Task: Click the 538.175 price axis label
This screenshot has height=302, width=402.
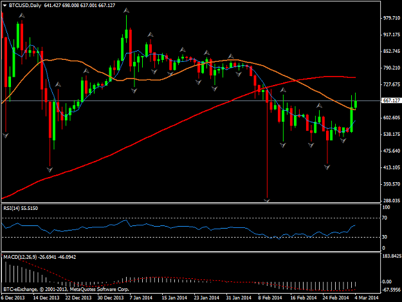Action: pyautogui.click(x=392, y=134)
